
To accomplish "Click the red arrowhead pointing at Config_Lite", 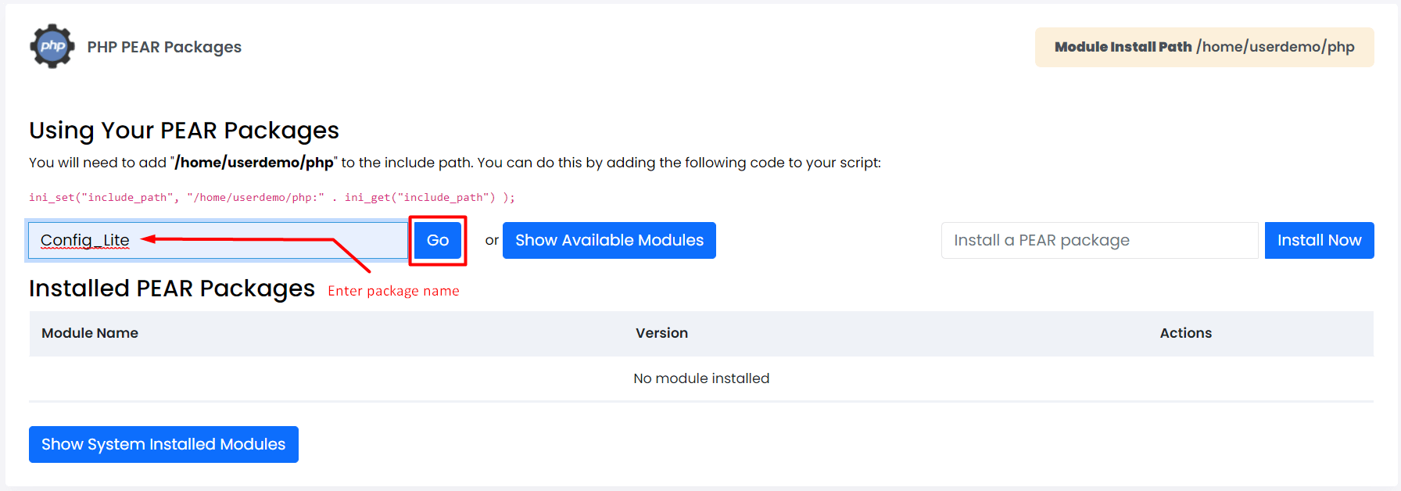I will tap(149, 239).
